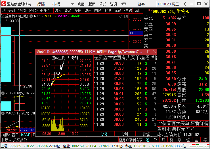This screenshot has width=210, height=149.
Task: Select the 价 tab in bottom bar
Action: [155, 140]
